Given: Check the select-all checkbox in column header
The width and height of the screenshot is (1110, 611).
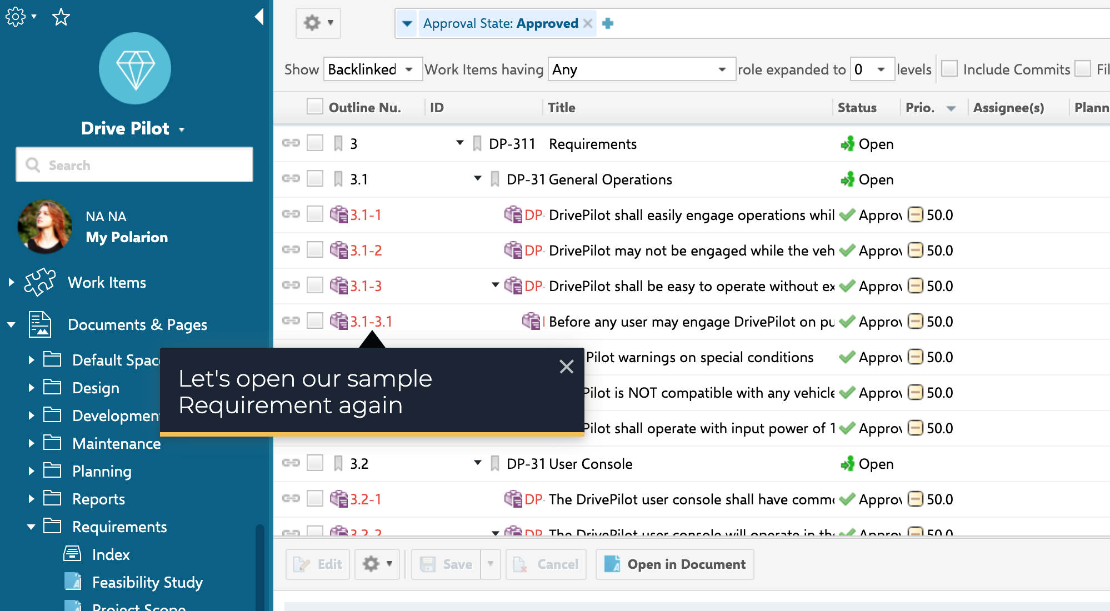Looking at the screenshot, I should 314,106.
